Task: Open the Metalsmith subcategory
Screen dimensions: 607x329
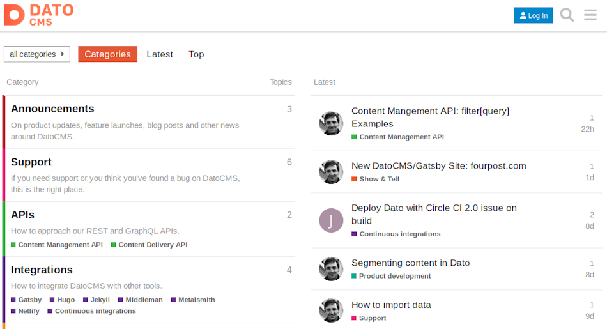Action: point(193,300)
